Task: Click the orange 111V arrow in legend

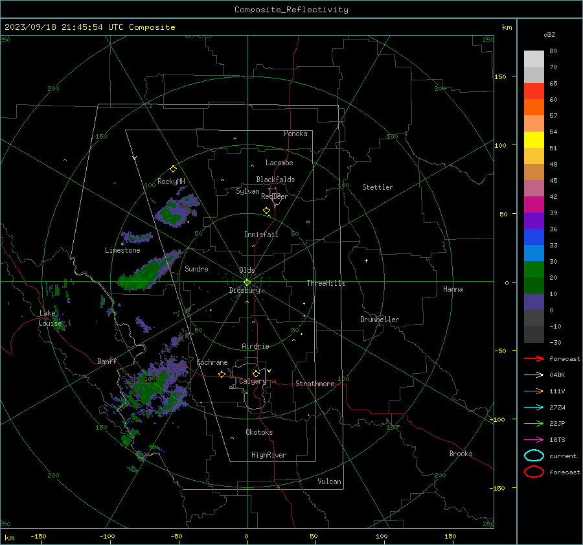Action: coord(534,391)
